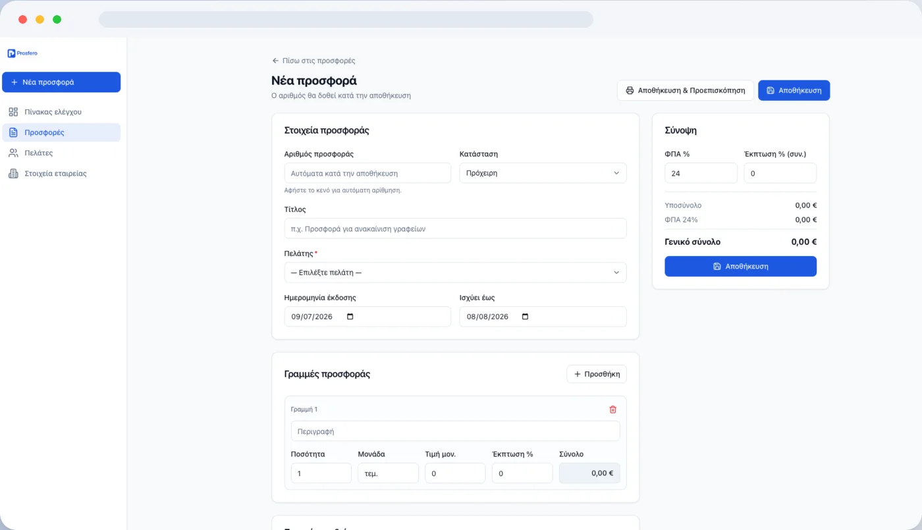Screen dimensions: 922x530
Task: Click the ΦΠΑ 24% label in Σύνοψη
Action: pos(681,220)
